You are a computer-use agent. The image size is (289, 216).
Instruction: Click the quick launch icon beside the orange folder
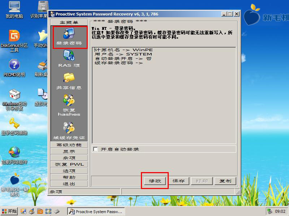[32, 211]
